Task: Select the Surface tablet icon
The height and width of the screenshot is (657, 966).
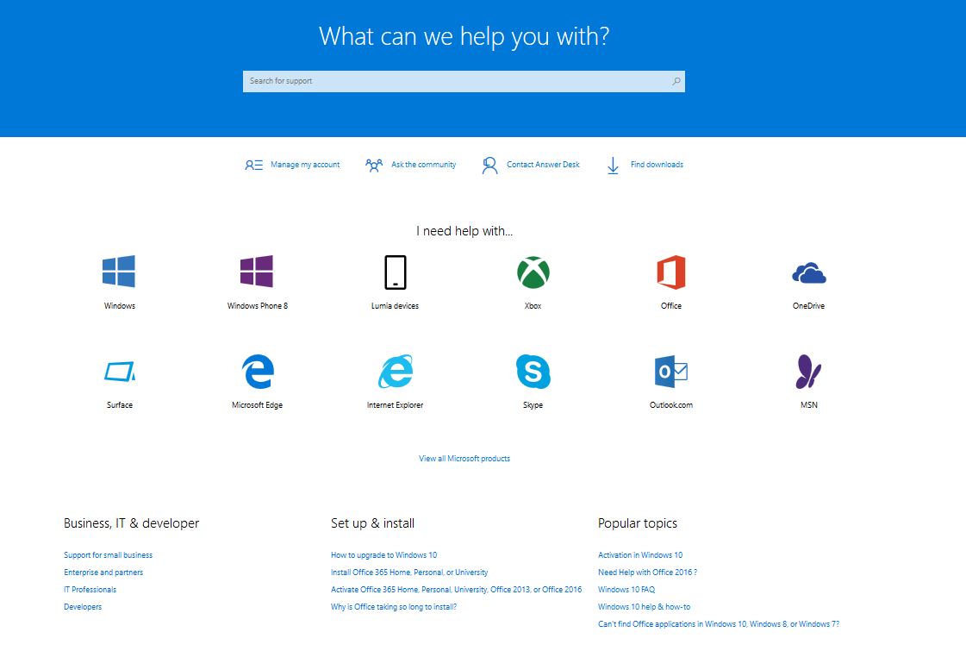Action: [x=120, y=372]
